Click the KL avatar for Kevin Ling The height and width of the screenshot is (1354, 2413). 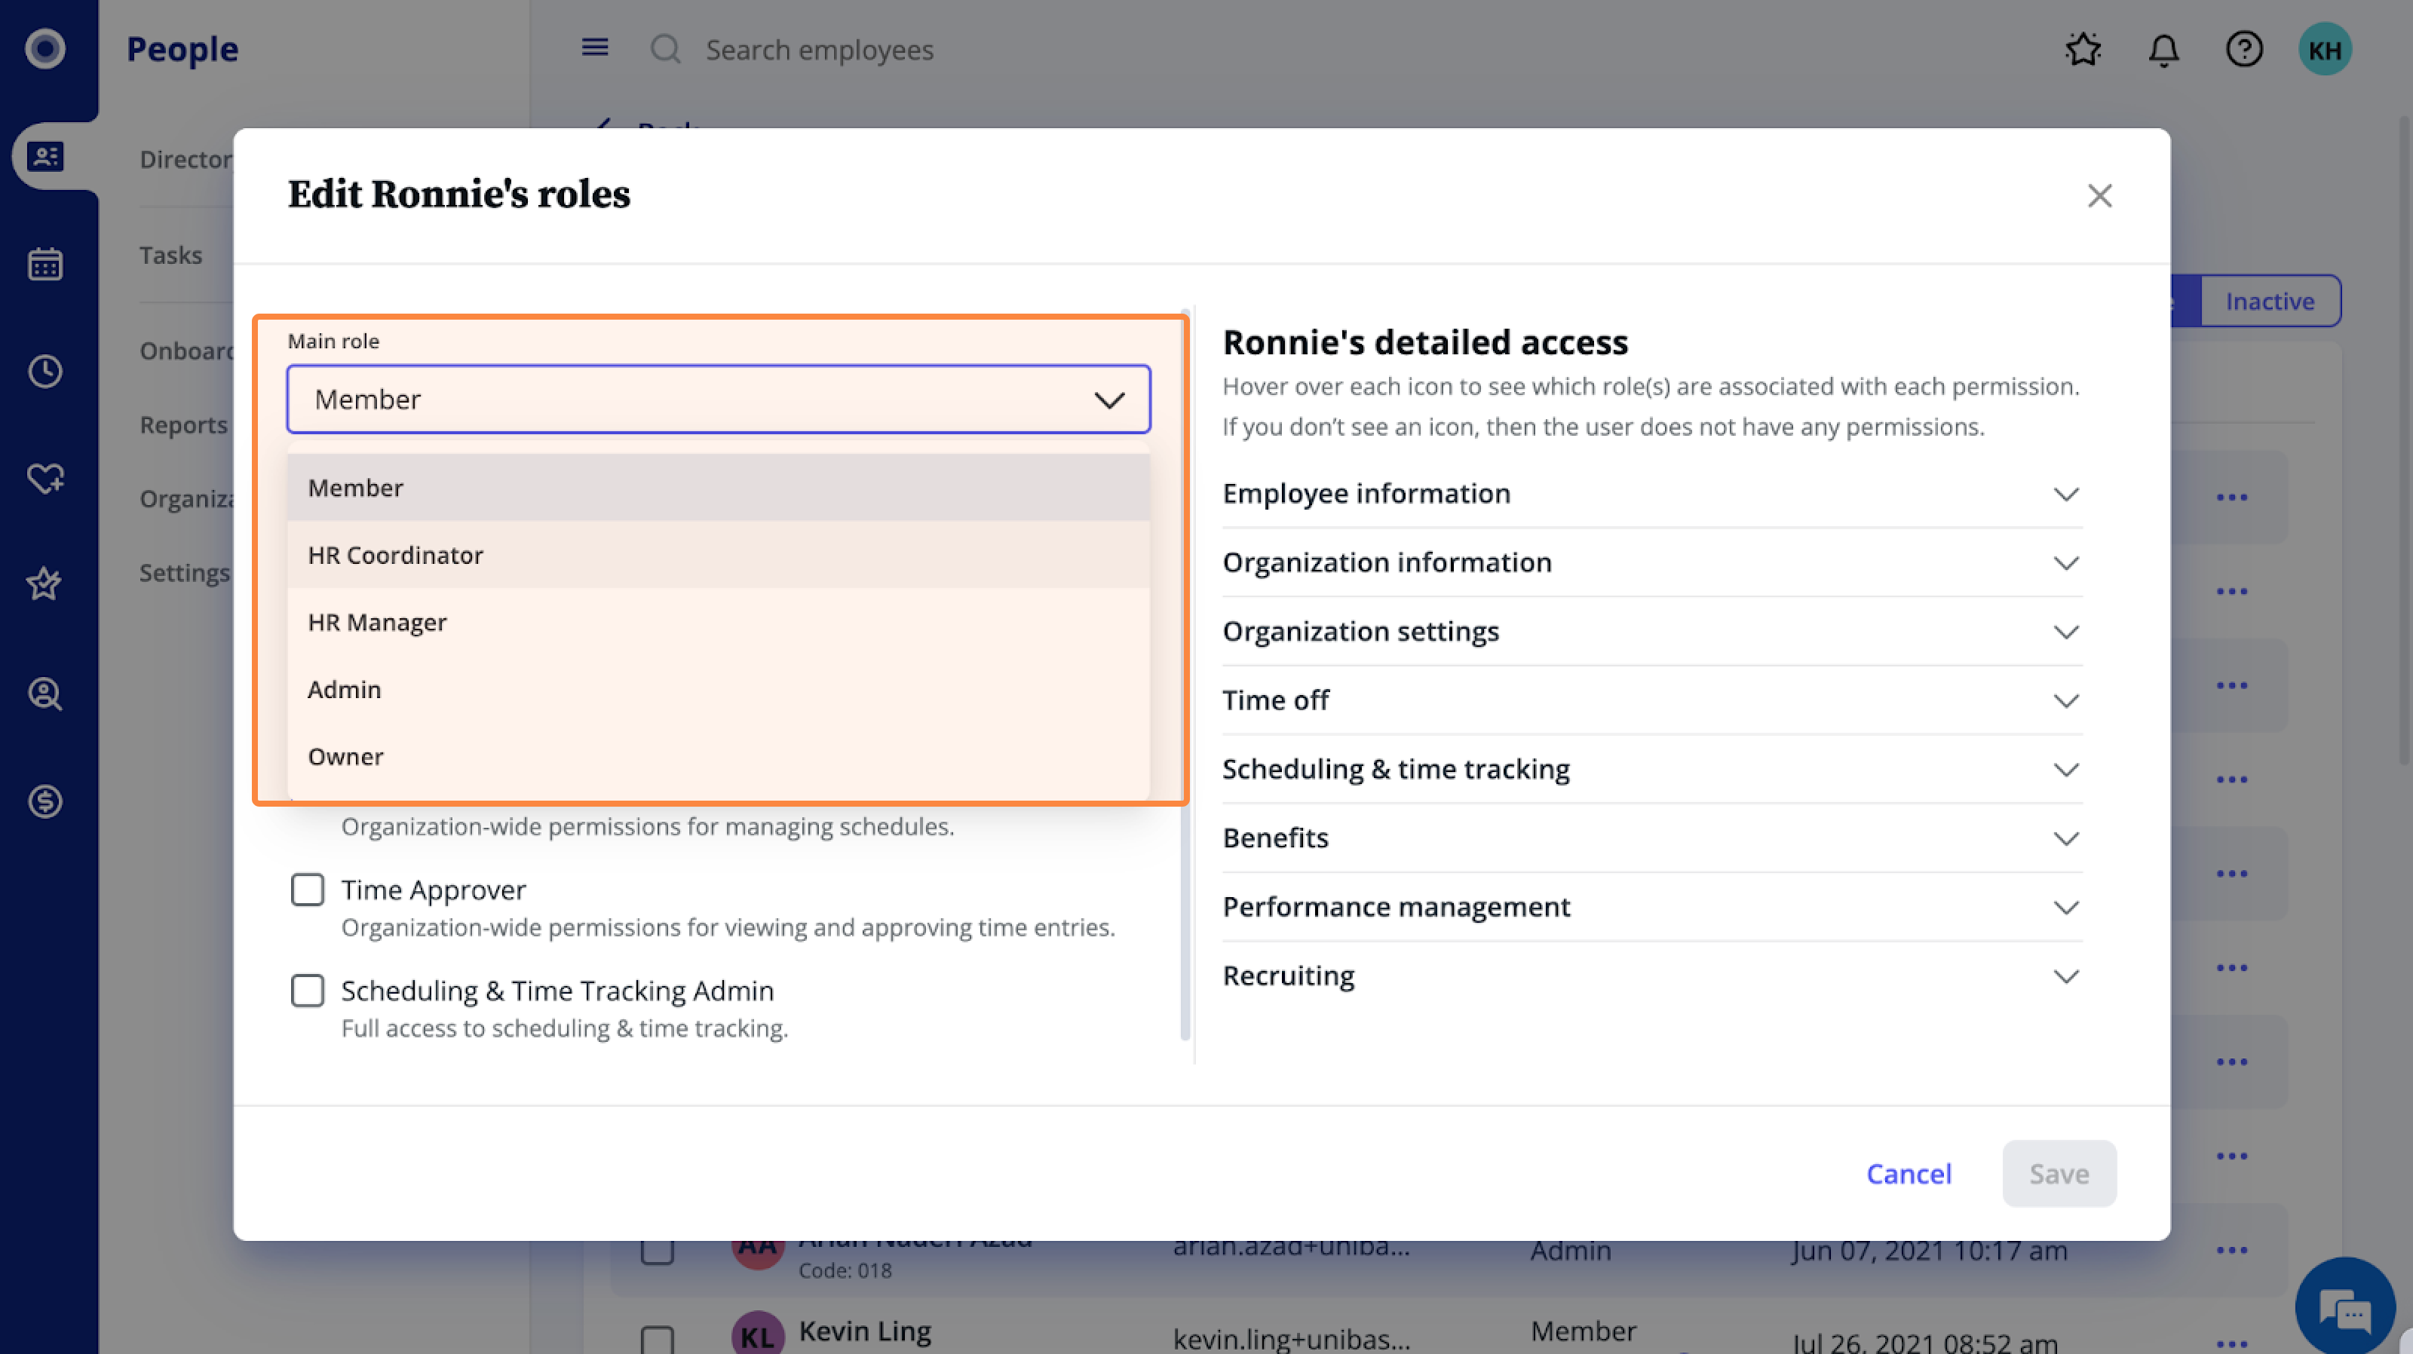tap(758, 1334)
